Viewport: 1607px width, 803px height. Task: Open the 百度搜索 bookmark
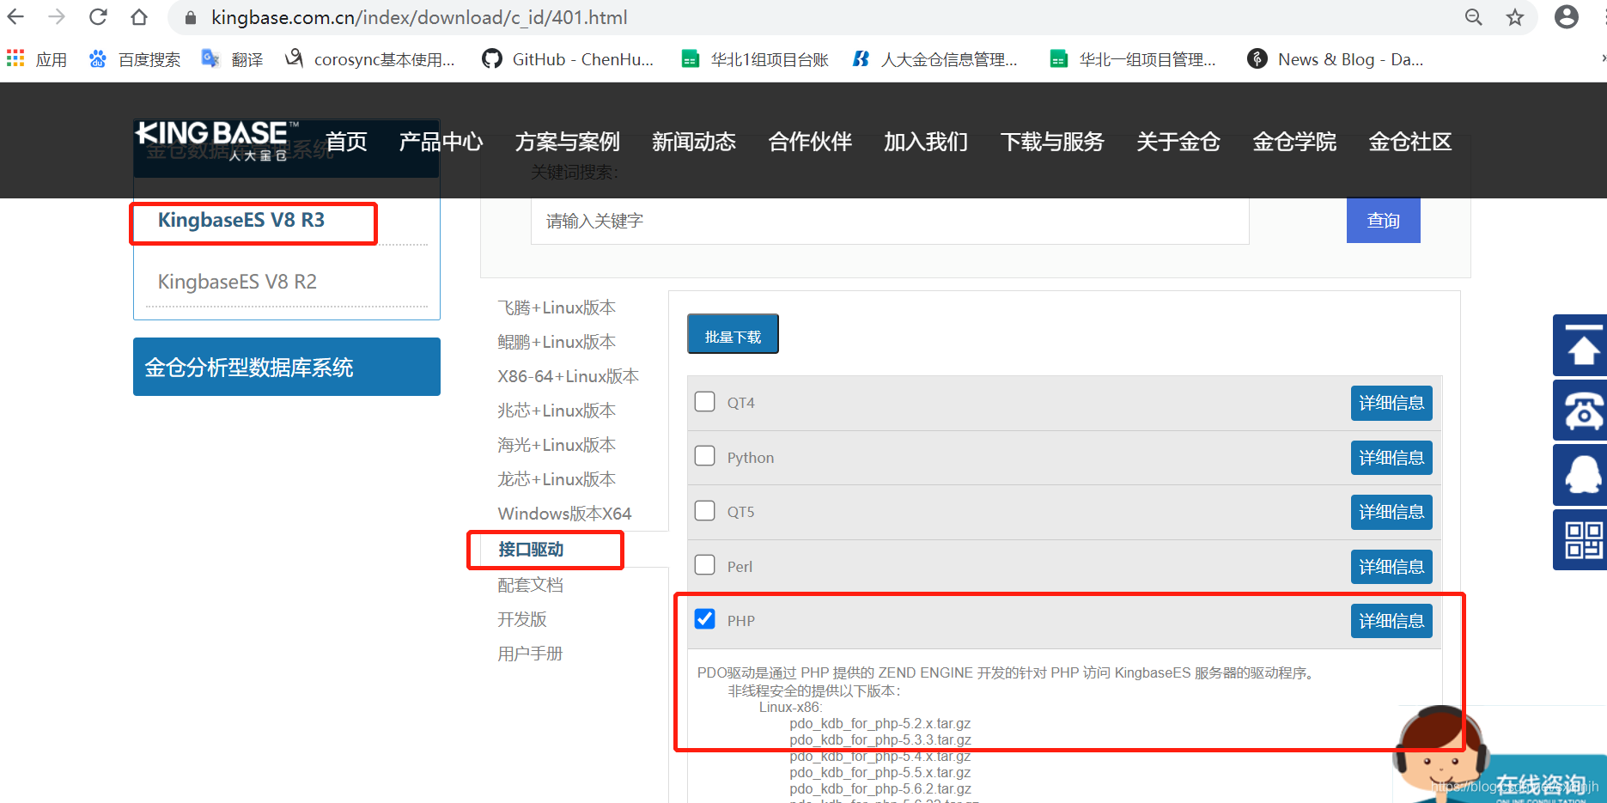click(134, 59)
